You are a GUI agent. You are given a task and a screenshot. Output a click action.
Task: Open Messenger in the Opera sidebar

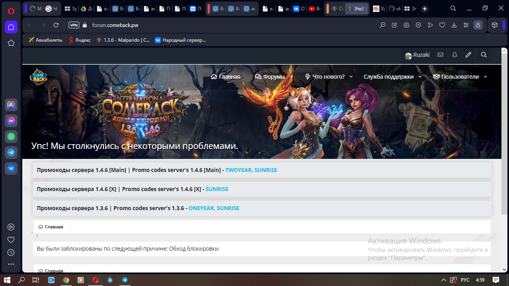point(11,121)
